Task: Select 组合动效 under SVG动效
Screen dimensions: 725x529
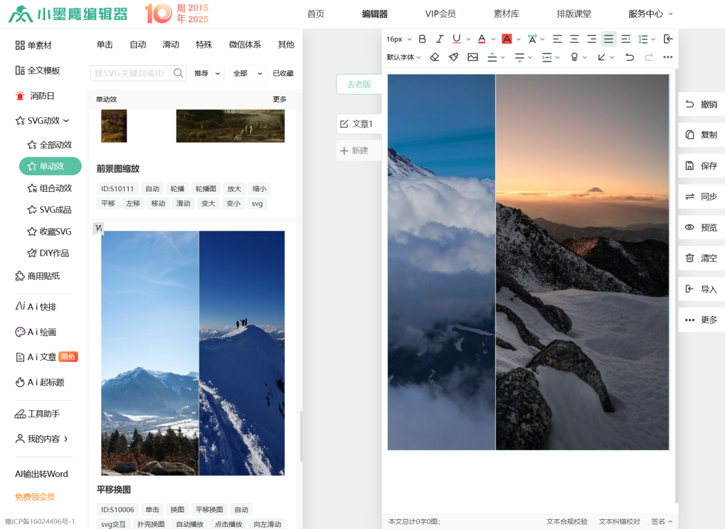Action: pos(49,188)
